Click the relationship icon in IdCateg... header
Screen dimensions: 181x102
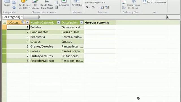pos(23,22)
